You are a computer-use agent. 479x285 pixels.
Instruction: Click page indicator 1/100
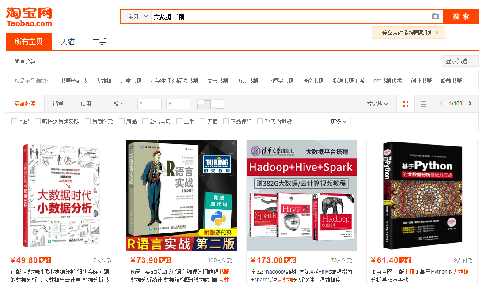pos(456,104)
